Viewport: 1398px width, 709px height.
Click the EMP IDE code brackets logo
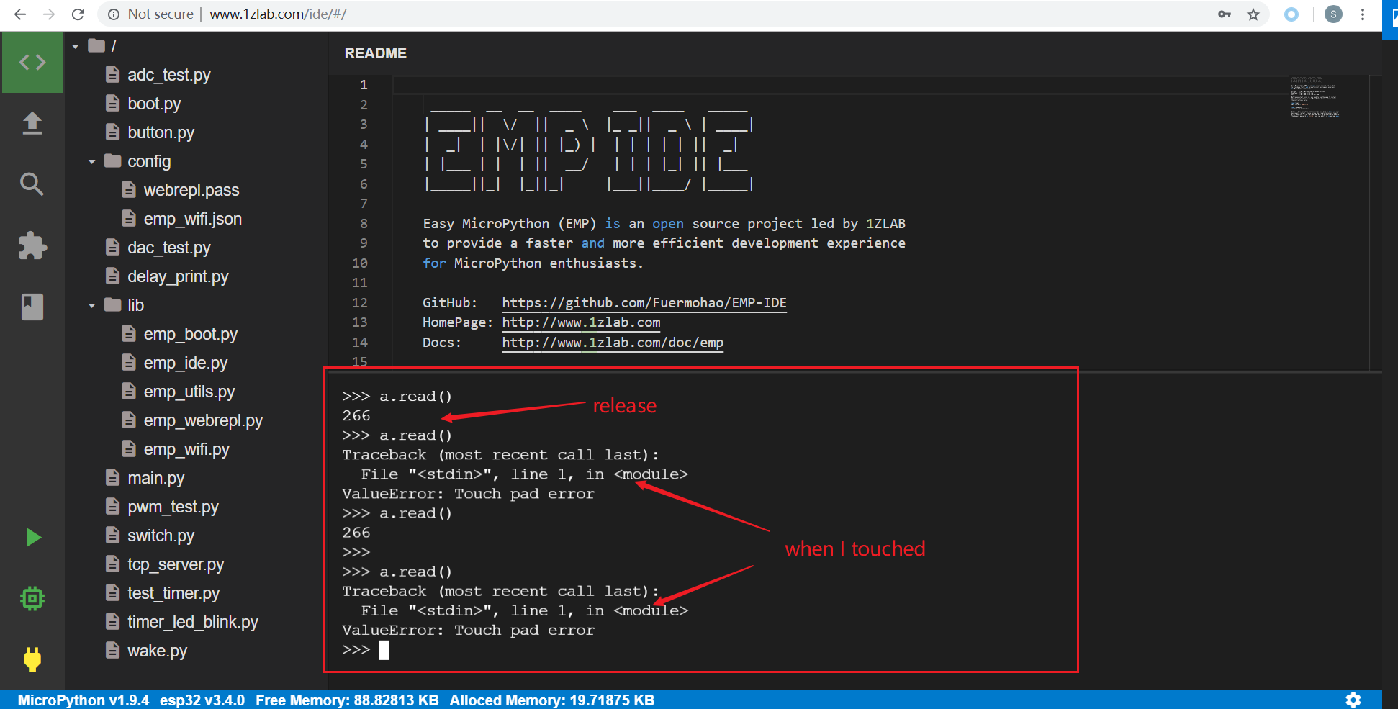pos(32,62)
